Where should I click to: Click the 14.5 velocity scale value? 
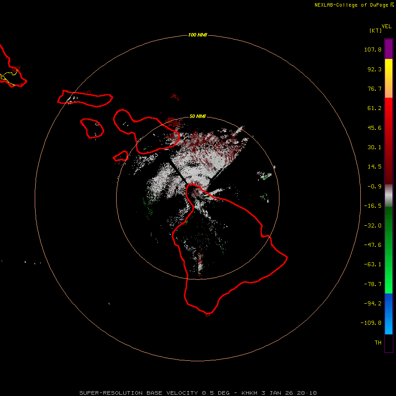(x=374, y=167)
